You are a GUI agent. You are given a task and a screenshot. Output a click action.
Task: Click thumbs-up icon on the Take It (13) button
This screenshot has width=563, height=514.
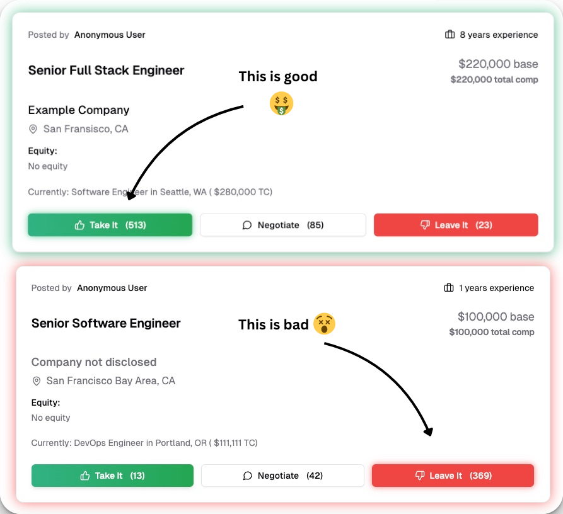(85, 476)
